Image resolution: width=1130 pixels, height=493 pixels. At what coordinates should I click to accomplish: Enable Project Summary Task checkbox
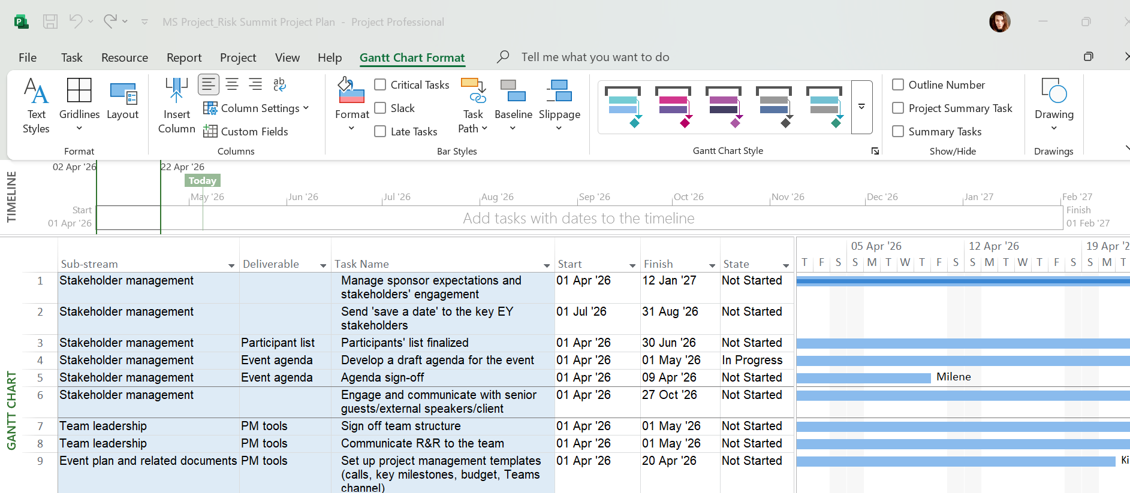[898, 108]
